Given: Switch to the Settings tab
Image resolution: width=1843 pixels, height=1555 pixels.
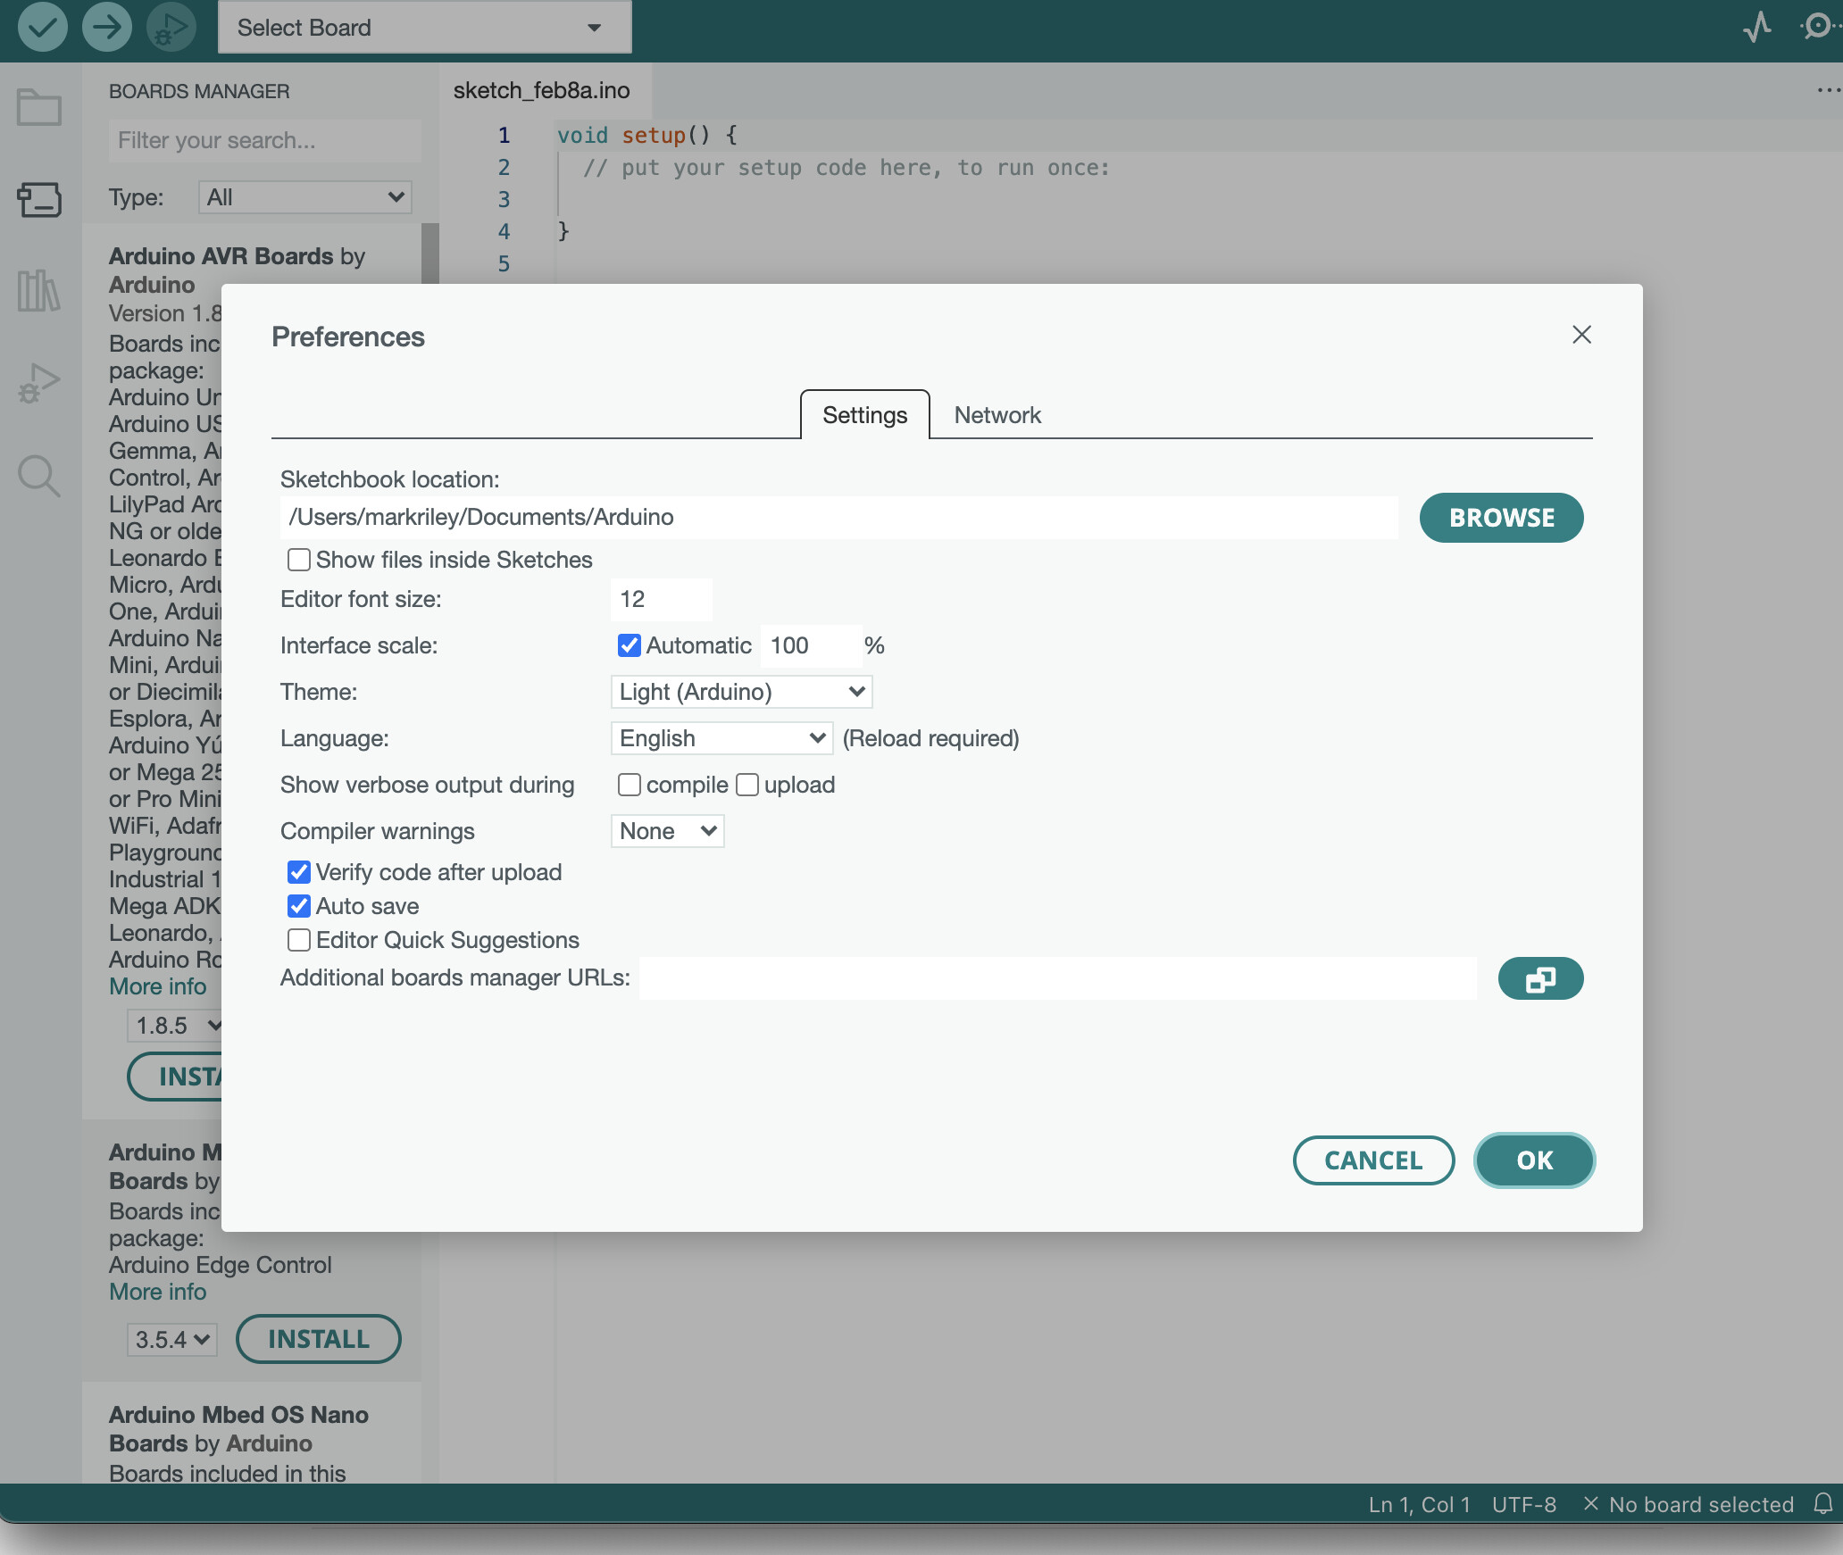Looking at the screenshot, I should tap(864, 415).
